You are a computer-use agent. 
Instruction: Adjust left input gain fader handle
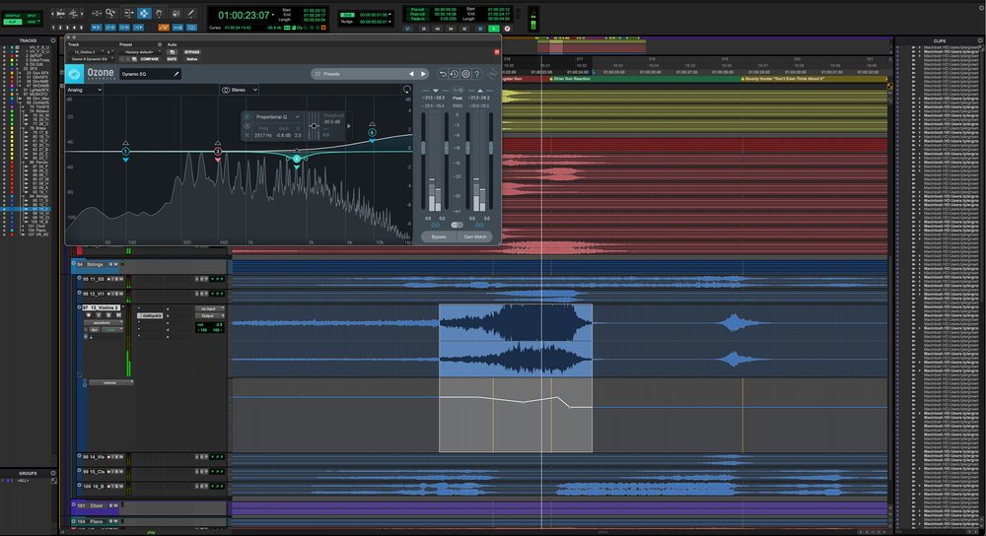(423, 148)
